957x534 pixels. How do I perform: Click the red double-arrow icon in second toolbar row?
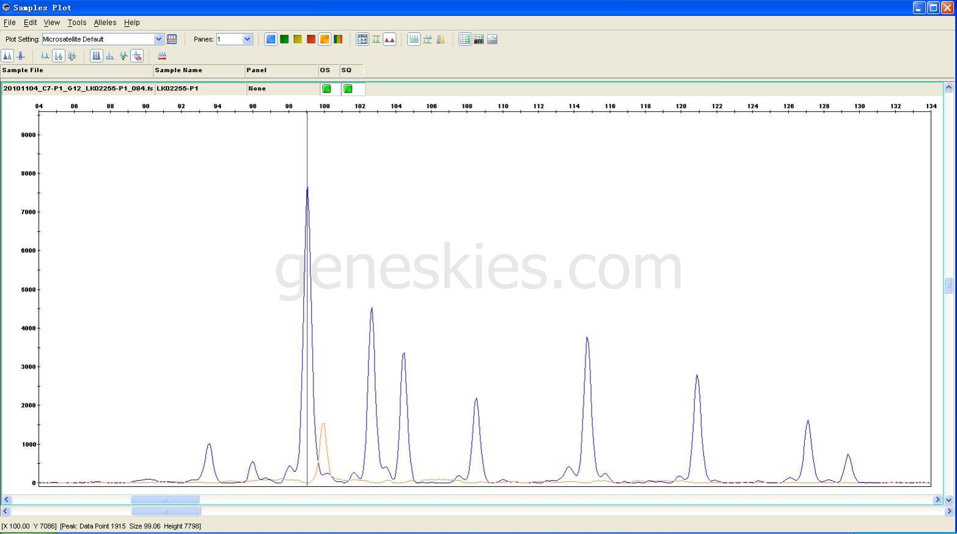click(162, 56)
